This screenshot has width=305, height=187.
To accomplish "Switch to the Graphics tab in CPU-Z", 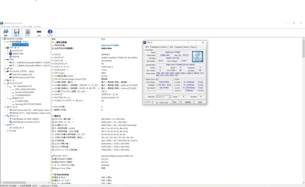I will coord(179,47).
